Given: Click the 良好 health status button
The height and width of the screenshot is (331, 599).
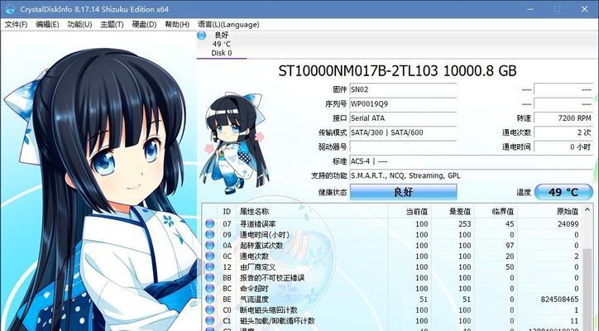Looking at the screenshot, I should tap(404, 192).
